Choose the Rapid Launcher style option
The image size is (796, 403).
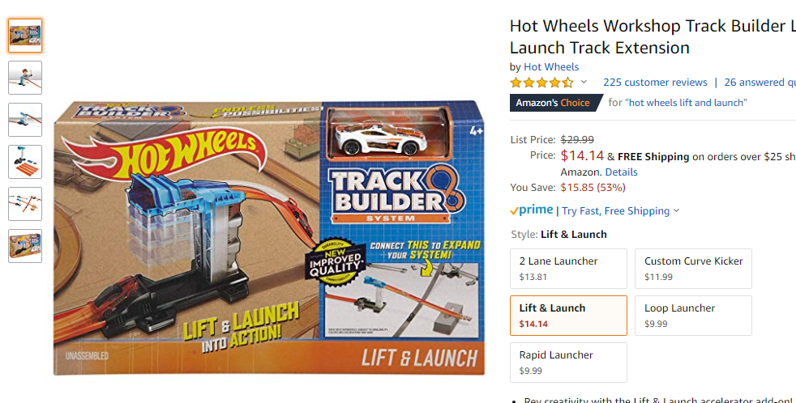pyautogui.click(x=568, y=363)
